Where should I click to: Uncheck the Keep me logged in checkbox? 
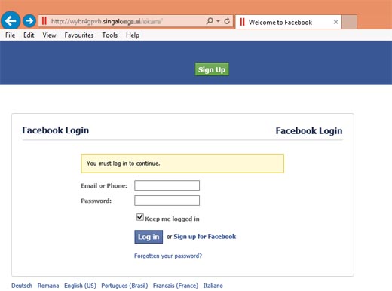tap(140, 217)
